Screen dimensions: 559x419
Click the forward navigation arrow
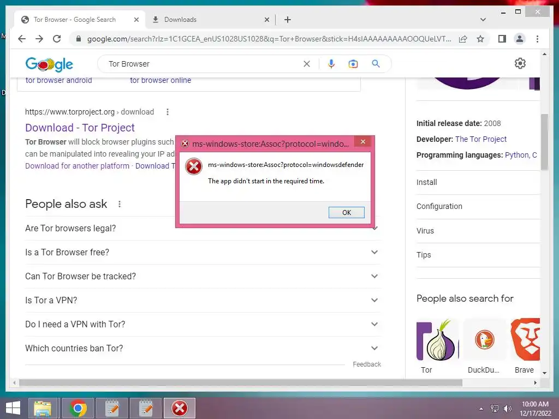39,39
